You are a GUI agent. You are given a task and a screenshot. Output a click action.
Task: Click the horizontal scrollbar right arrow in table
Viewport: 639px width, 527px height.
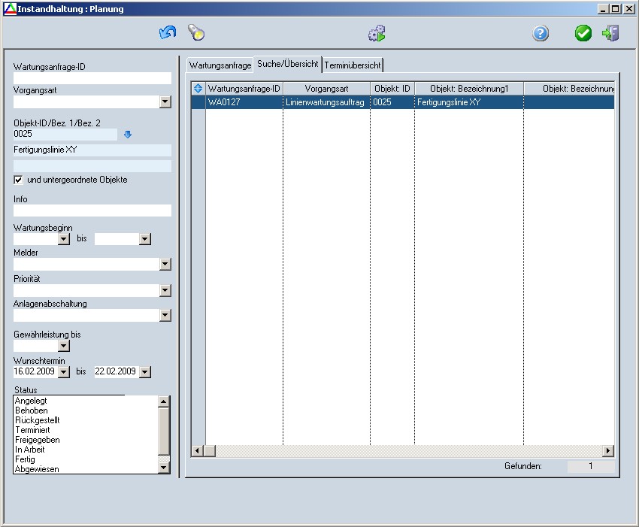click(x=608, y=450)
